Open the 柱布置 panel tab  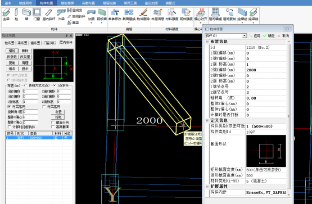(x=10, y=43)
